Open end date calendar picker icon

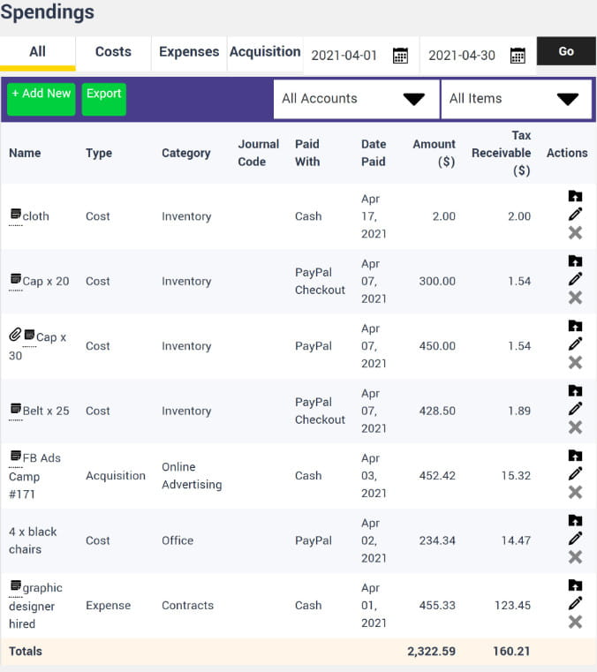tap(518, 56)
